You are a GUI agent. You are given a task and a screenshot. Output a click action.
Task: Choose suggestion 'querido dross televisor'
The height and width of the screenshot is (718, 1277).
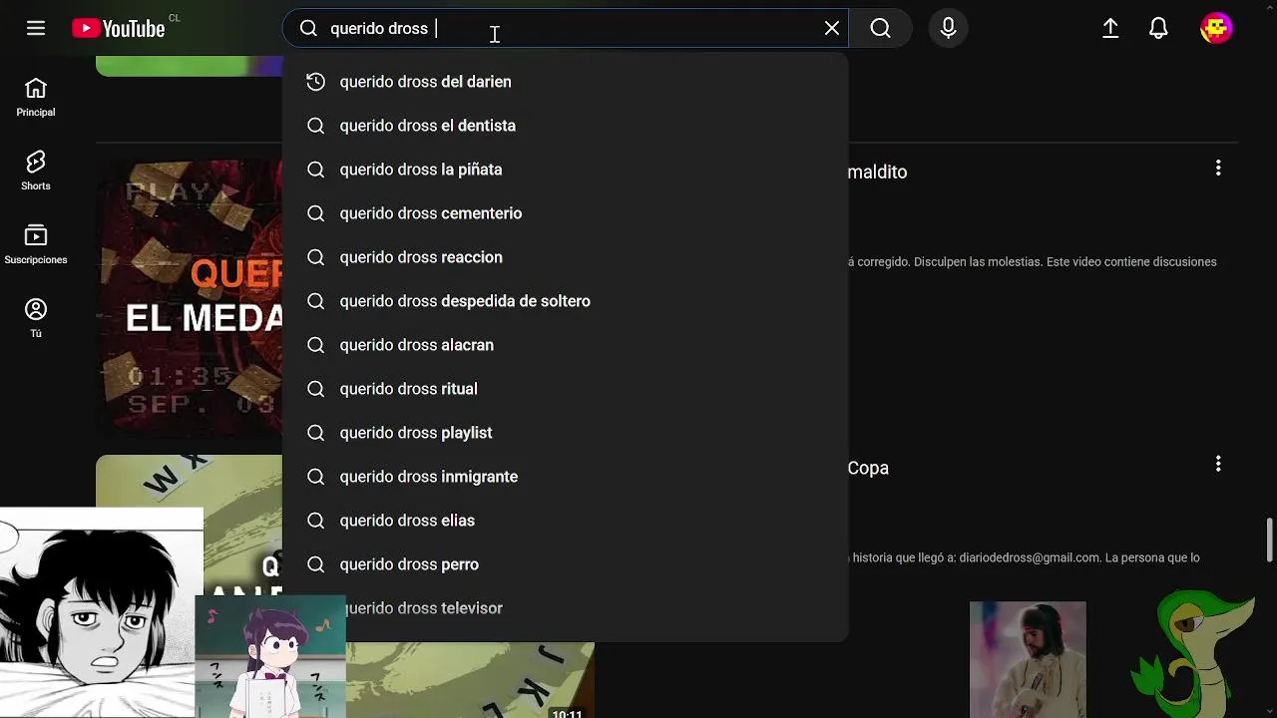[566, 608]
